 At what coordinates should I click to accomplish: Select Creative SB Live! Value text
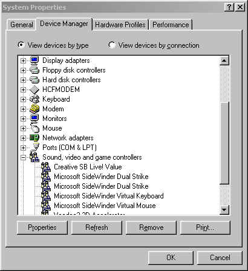(x=88, y=167)
